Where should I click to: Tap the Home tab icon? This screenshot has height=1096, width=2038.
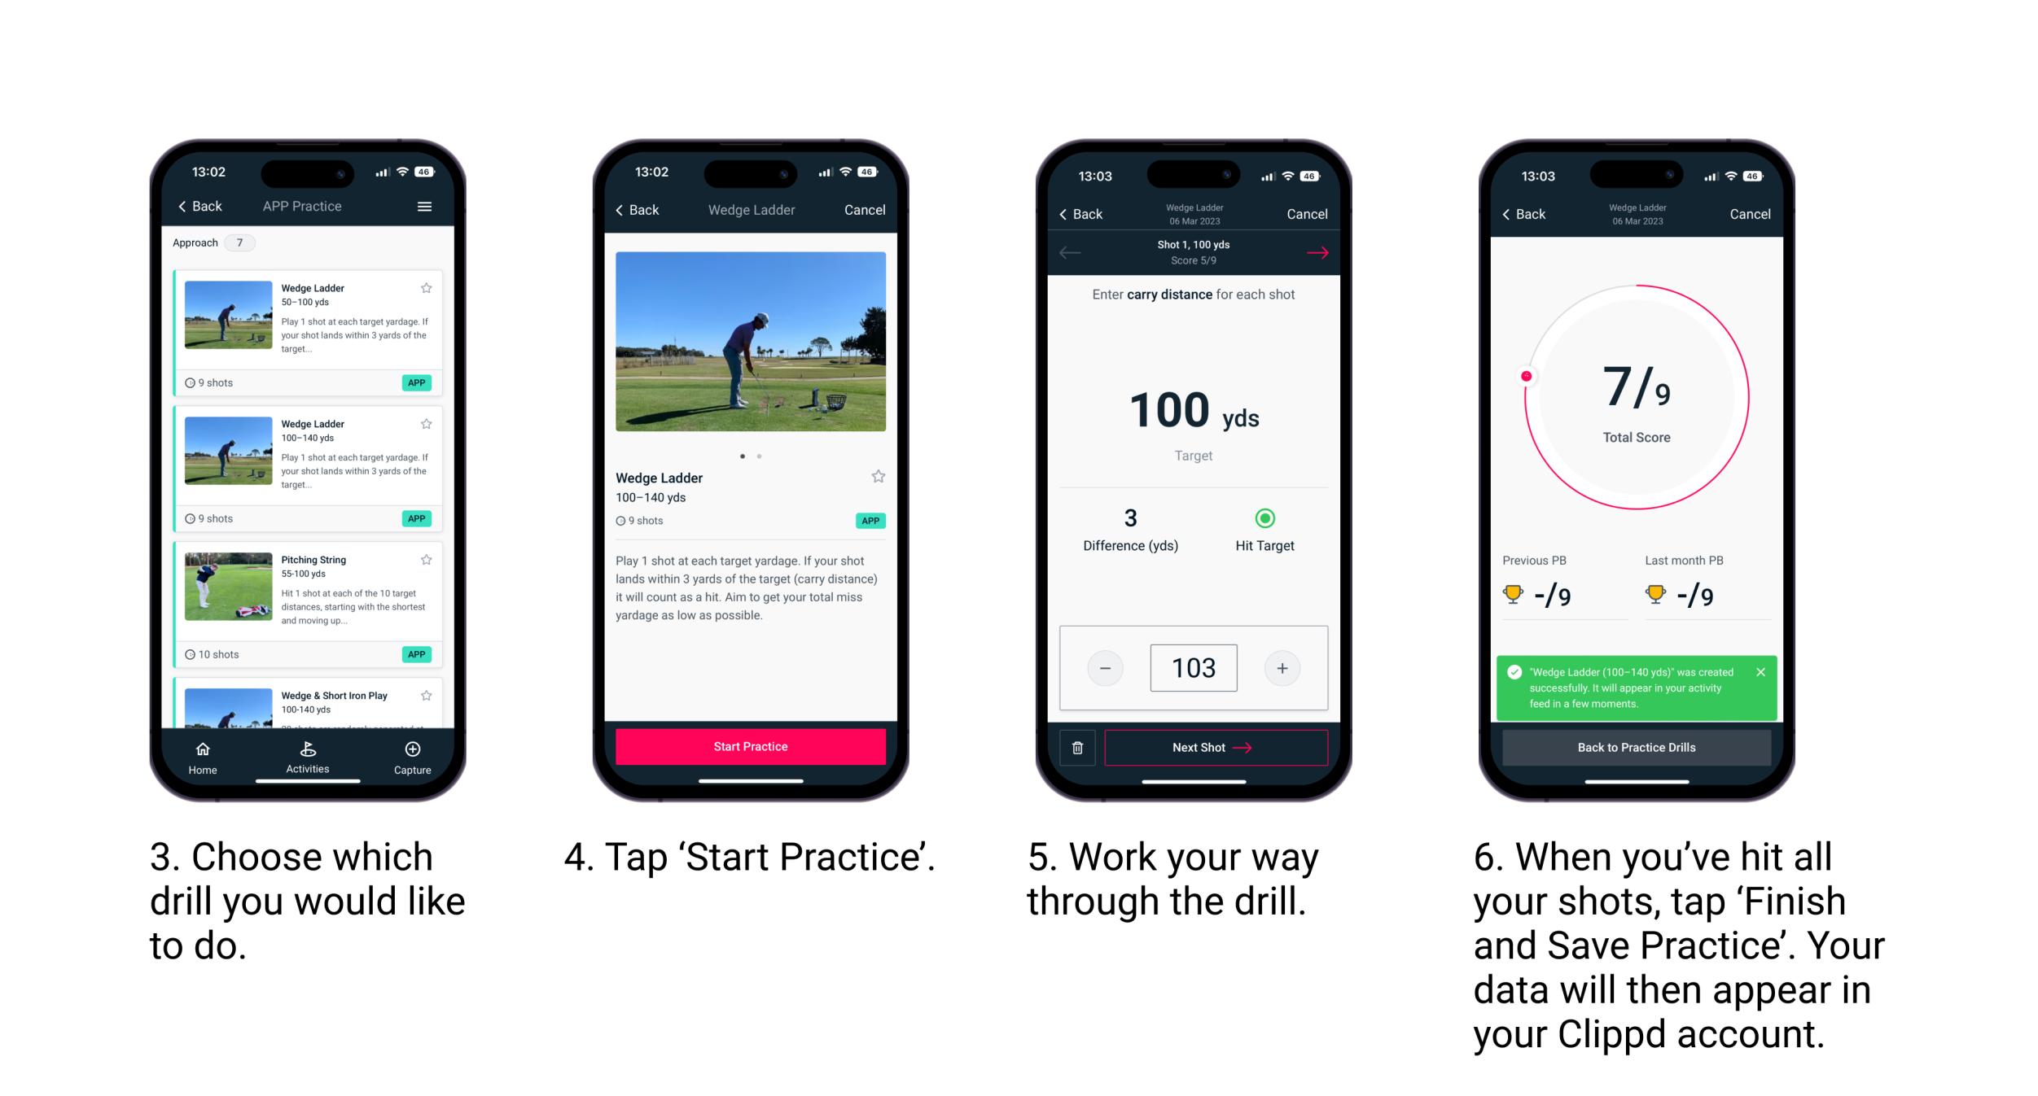pos(205,753)
